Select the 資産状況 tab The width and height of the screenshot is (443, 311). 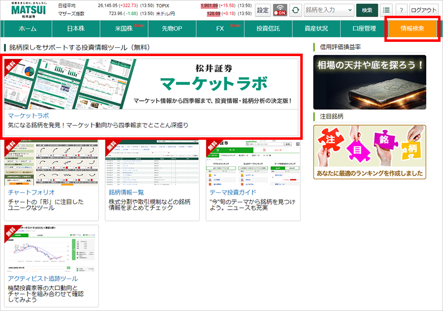point(316,29)
